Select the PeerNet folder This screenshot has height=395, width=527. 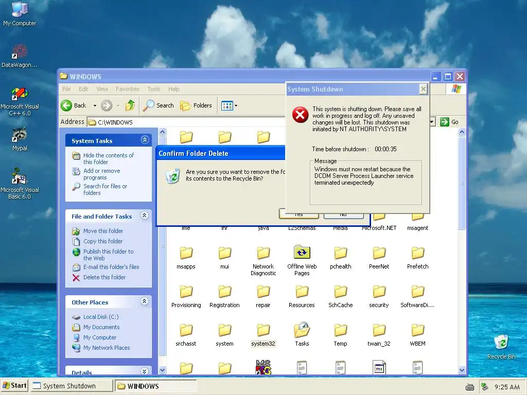coord(379,258)
